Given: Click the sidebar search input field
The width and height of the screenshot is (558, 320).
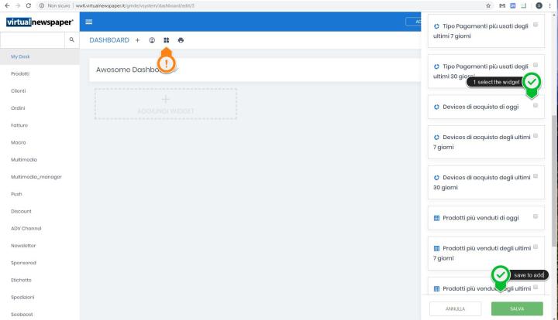Looking at the screenshot, I should pos(33,39).
